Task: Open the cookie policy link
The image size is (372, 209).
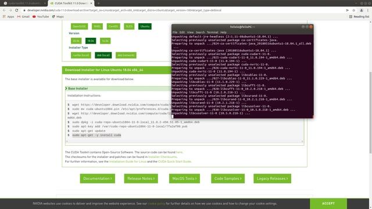Action: click(156, 204)
